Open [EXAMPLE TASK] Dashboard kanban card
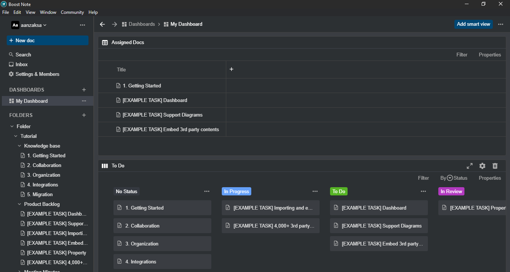510x272 pixels. (379, 208)
